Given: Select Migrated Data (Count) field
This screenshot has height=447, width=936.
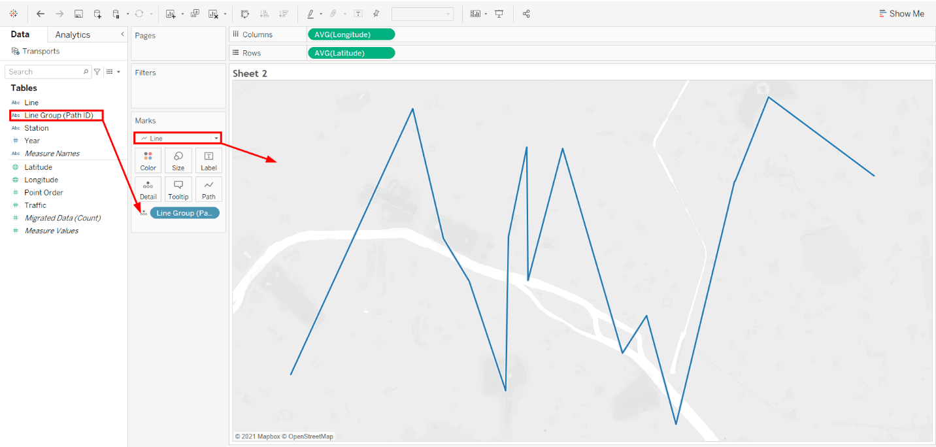Looking at the screenshot, I should click(x=62, y=218).
